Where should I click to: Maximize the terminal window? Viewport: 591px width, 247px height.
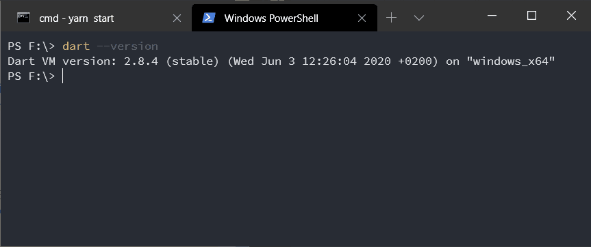pyautogui.click(x=531, y=16)
